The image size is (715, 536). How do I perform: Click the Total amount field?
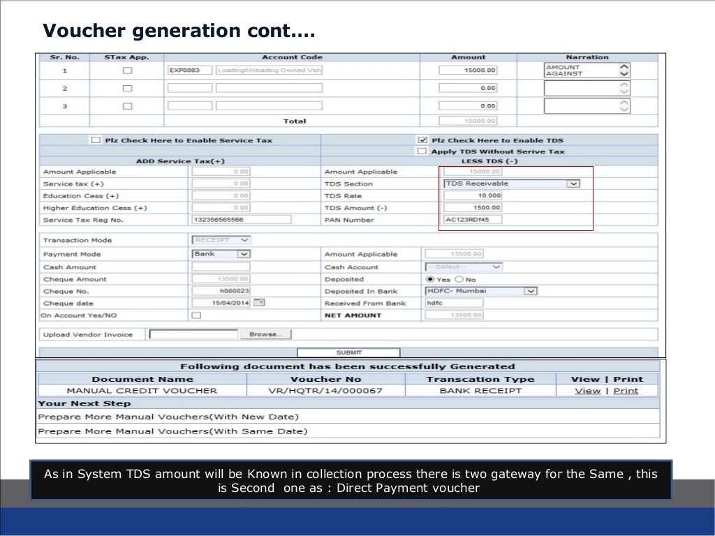click(x=468, y=121)
